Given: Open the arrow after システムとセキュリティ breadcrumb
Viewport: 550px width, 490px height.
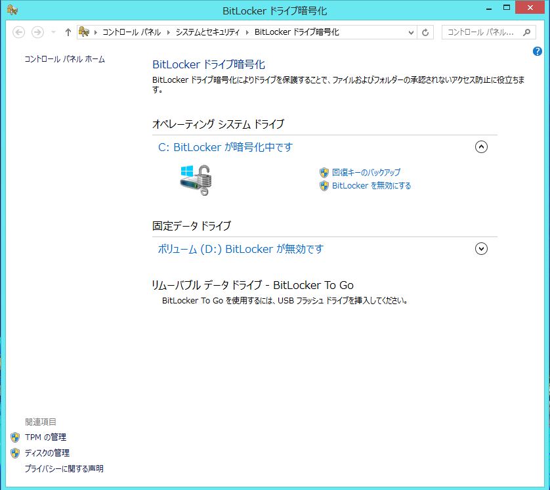Looking at the screenshot, I should pos(247,32).
